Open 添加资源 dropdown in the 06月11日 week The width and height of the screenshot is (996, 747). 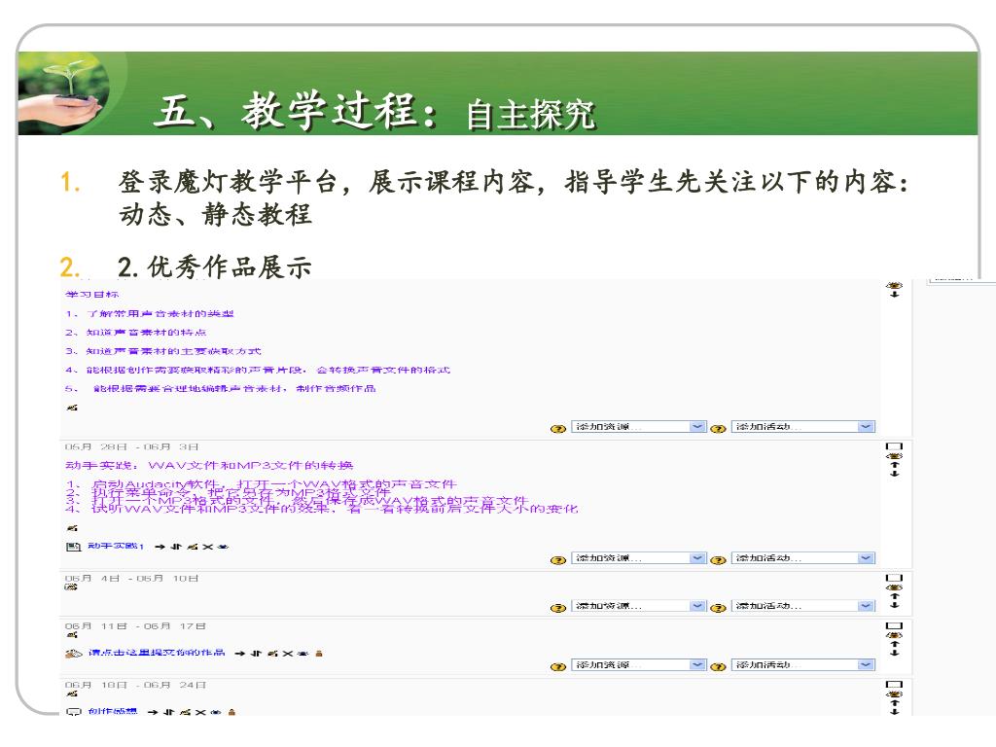(x=638, y=664)
